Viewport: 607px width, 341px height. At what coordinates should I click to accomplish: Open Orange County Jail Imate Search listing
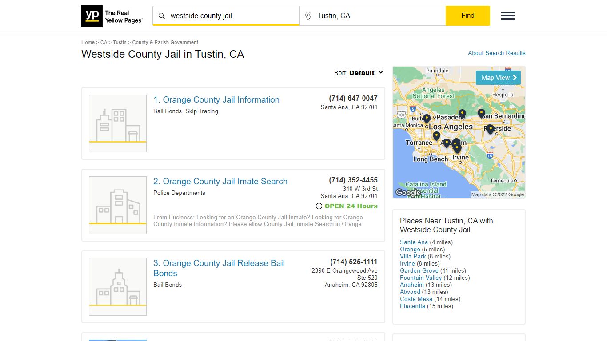point(220,181)
